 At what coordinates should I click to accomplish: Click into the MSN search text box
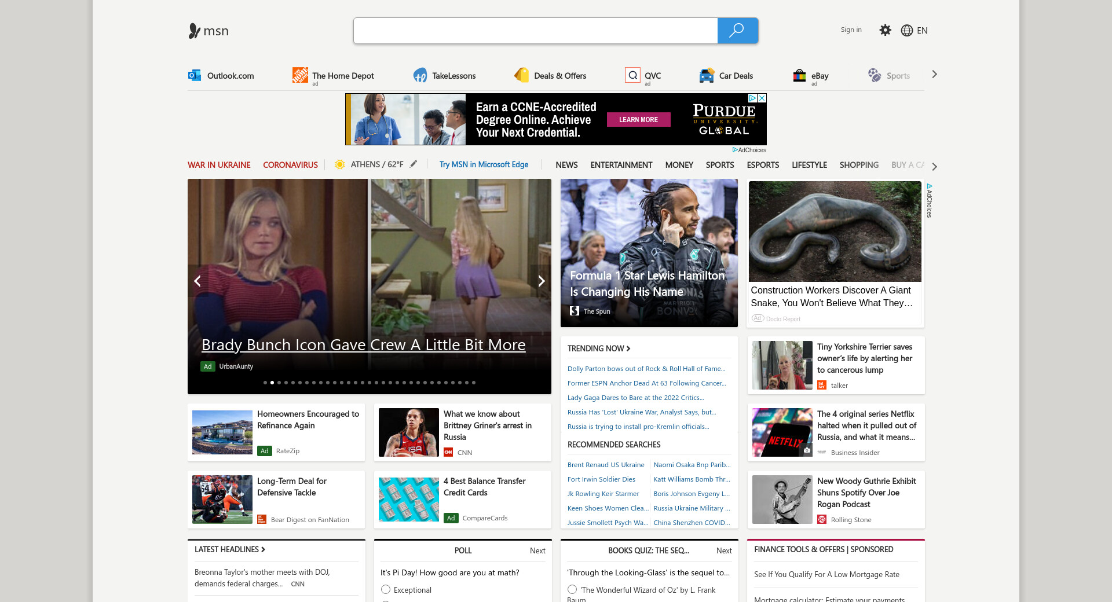click(535, 31)
